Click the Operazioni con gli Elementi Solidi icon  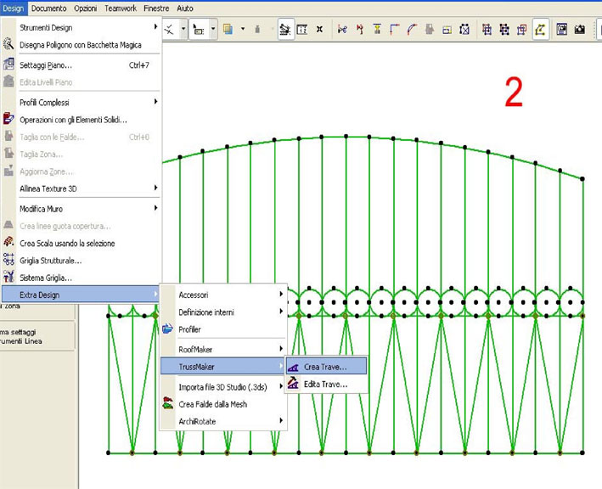click(x=8, y=120)
